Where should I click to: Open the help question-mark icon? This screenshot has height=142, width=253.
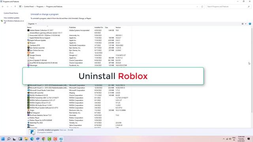tap(250, 24)
